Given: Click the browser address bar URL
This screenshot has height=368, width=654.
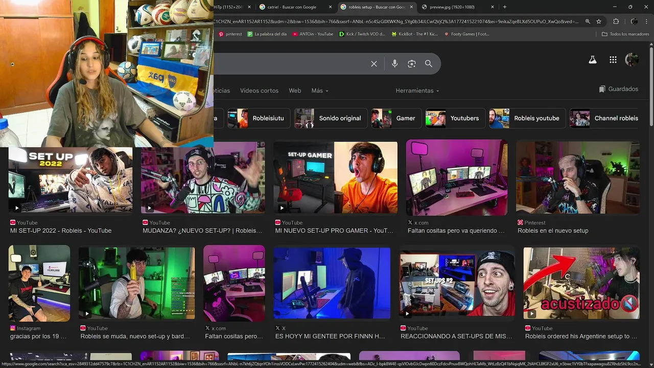Looking at the screenshot, I should (396, 21).
